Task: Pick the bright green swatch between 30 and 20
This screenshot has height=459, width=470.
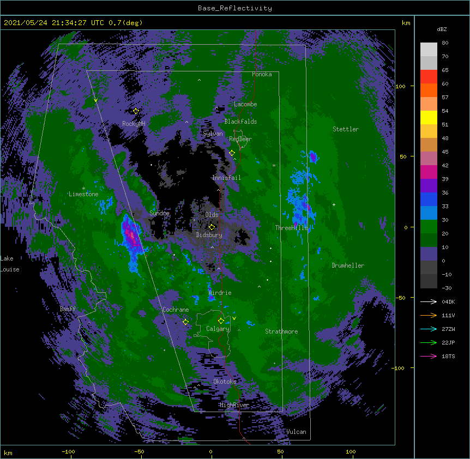Action: [x=429, y=227]
